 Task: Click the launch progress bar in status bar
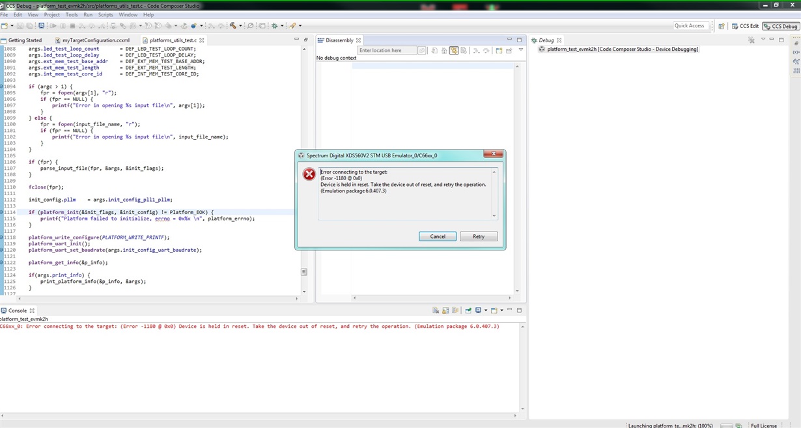(x=726, y=425)
